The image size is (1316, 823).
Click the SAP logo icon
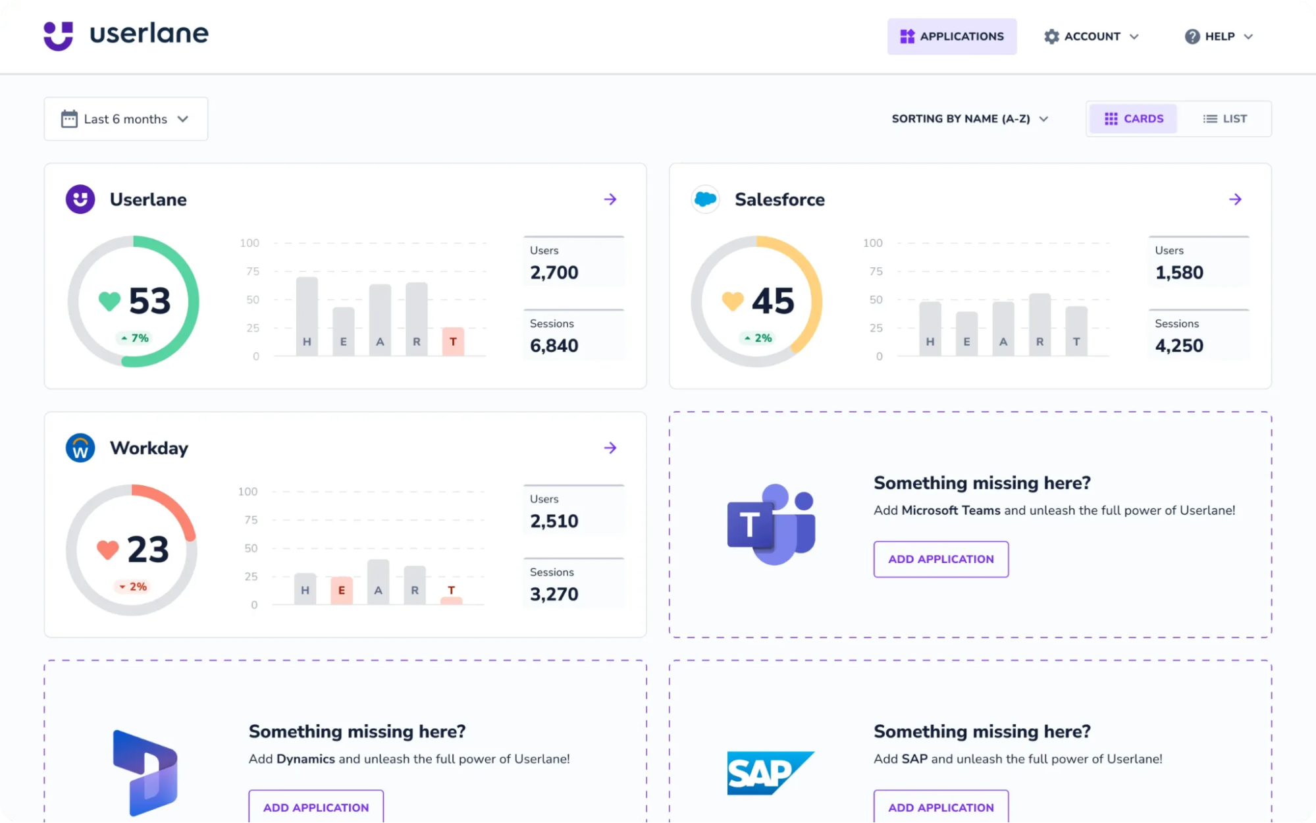point(771,773)
